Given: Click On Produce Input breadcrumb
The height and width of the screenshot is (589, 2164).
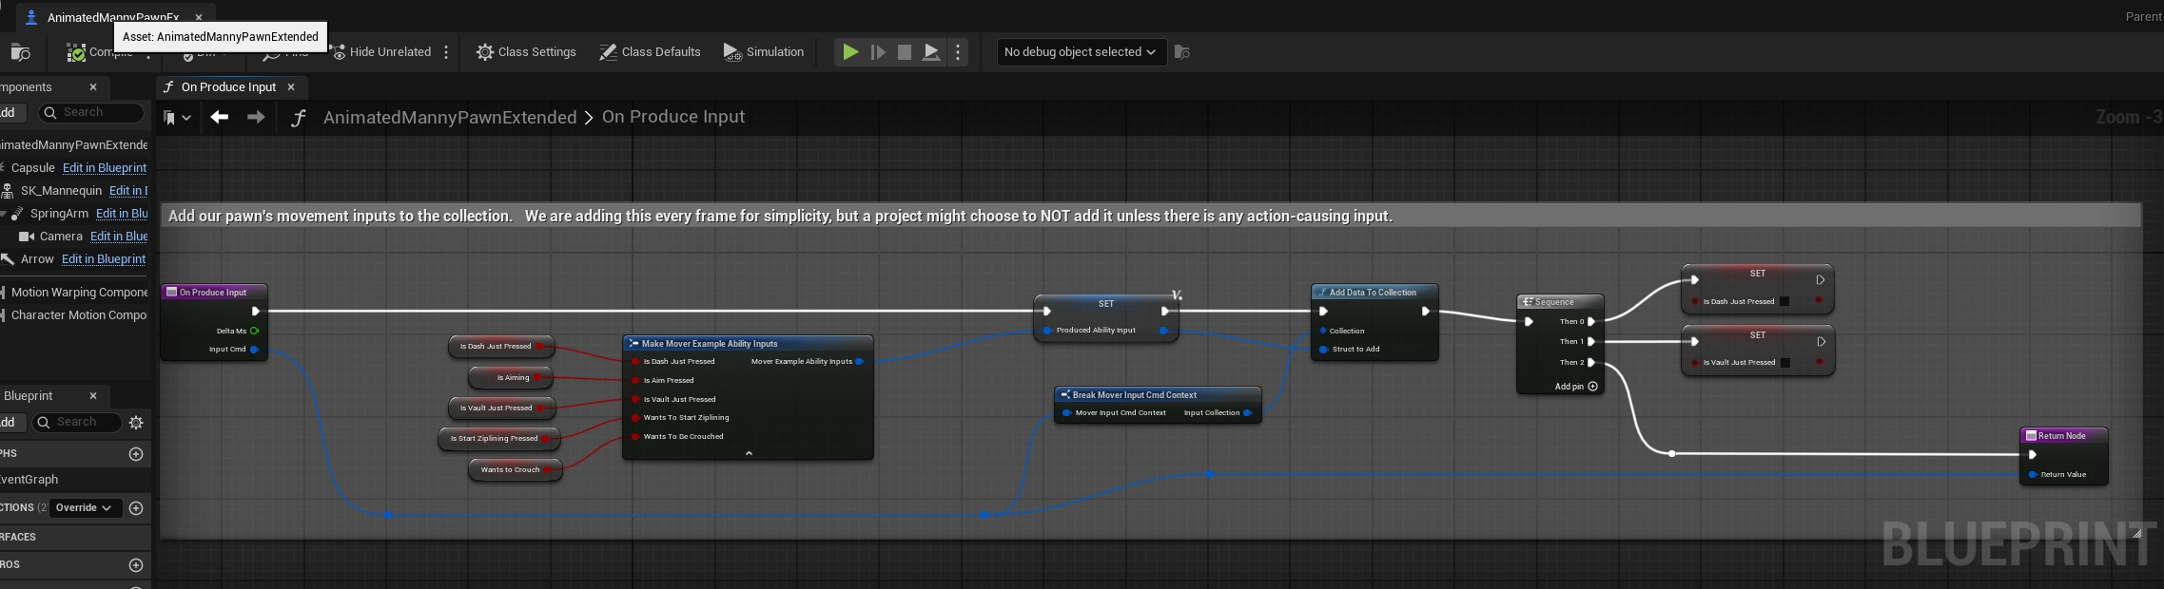Looking at the screenshot, I should click(x=673, y=117).
